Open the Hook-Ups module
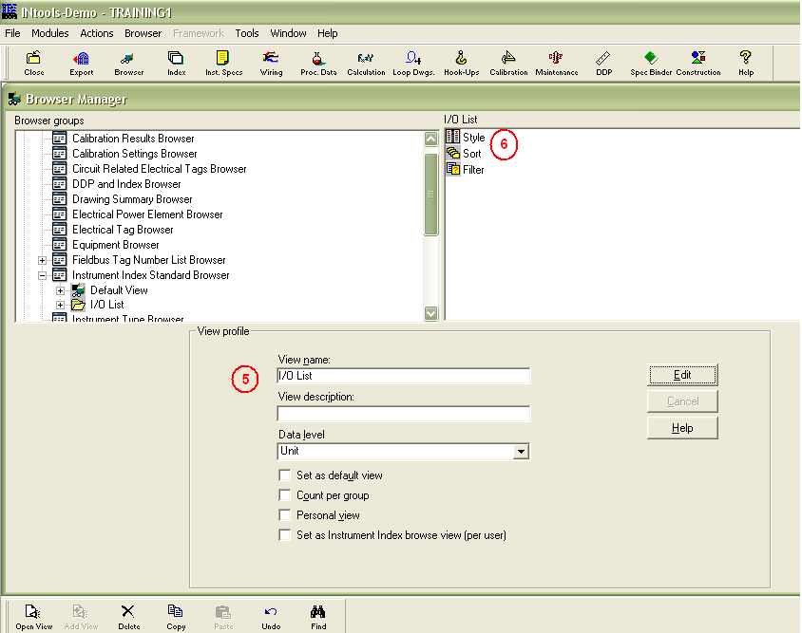This screenshot has height=633, width=802. 460,63
